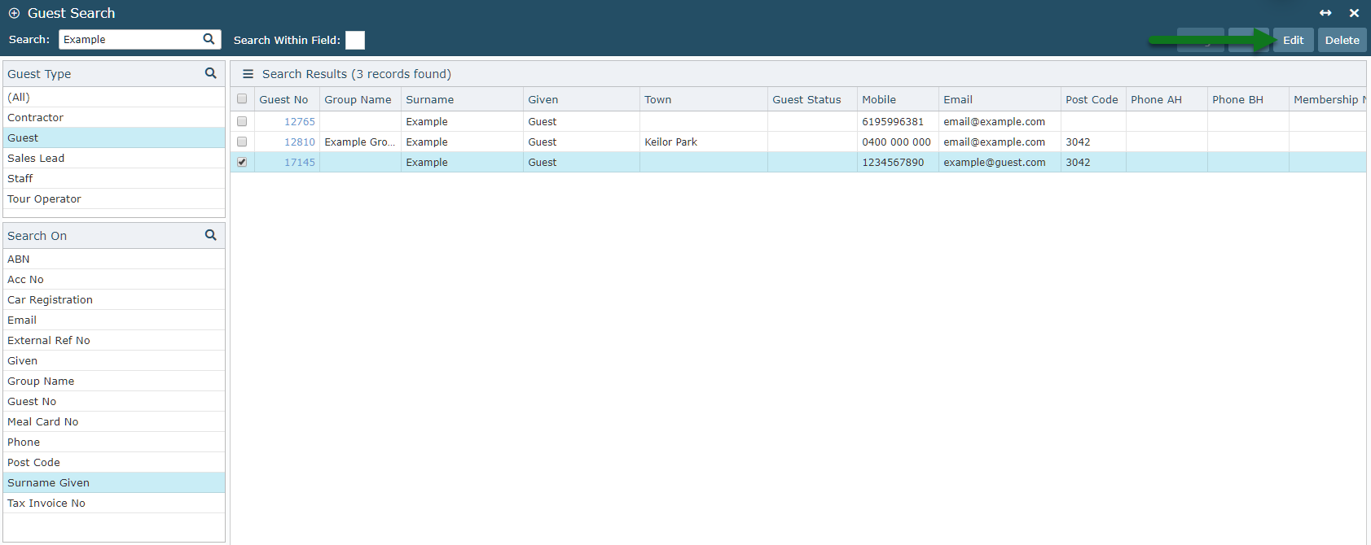This screenshot has width=1371, height=545.
Task: Tick the checkbox for guest 12810
Action: click(x=242, y=142)
